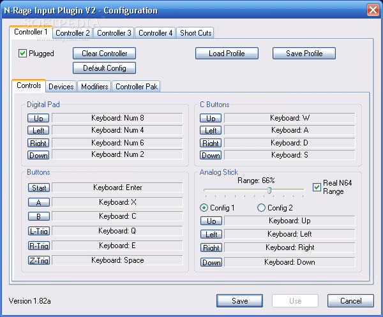Screen dimensions: 383x317
Task: Switch to the Controller 2 tab
Action: [x=73, y=33]
